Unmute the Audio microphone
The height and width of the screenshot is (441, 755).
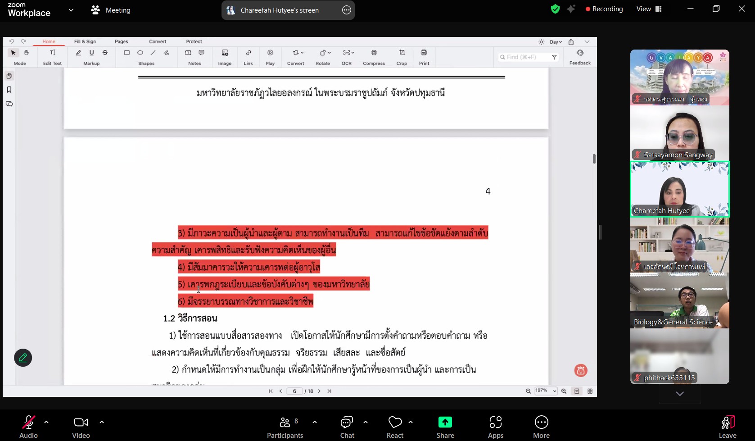[x=28, y=423]
